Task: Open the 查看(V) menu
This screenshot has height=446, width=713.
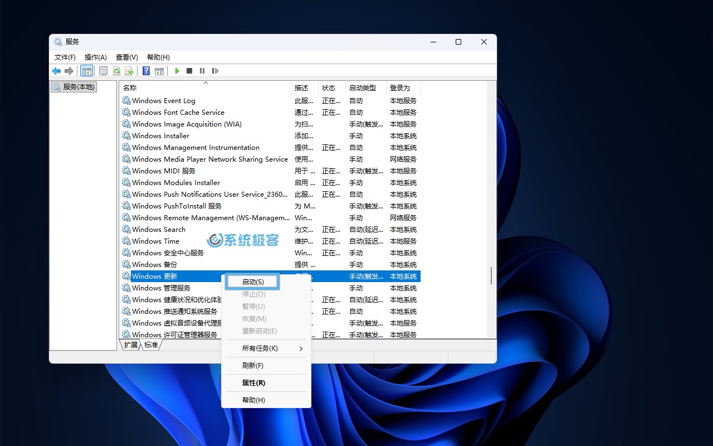Action: coord(126,57)
